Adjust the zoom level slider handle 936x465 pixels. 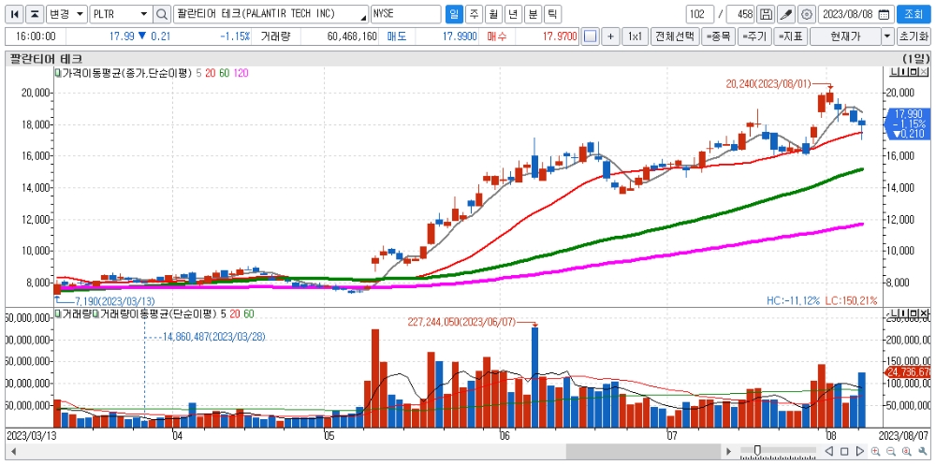[x=757, y=450]
